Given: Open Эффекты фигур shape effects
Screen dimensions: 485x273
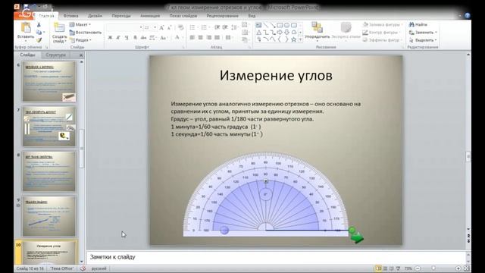Looking at the screenshot, I should [x=382, y=40].
